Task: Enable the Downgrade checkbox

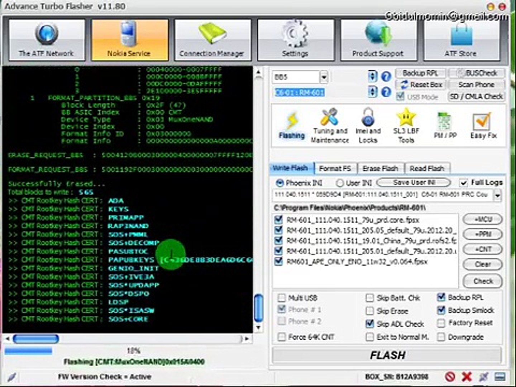Action: [441, 337]
